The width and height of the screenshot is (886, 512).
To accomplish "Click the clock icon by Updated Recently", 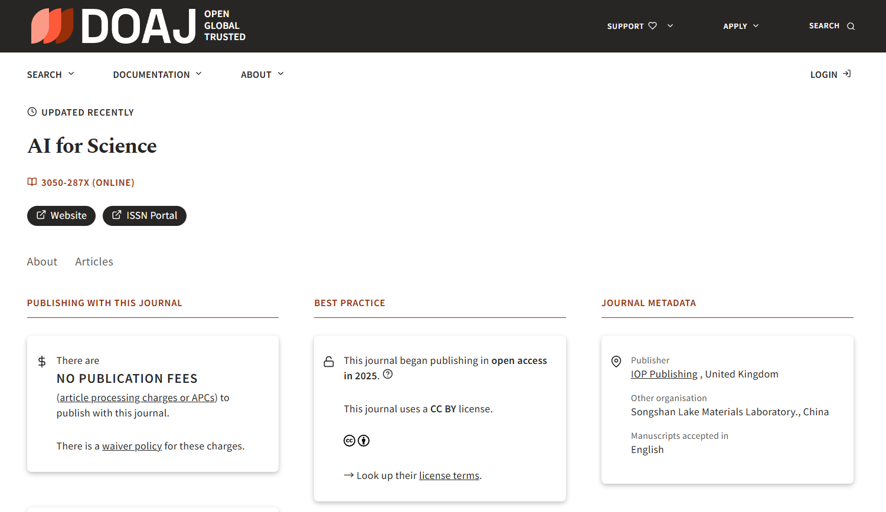I will click(x=32, y=112).
